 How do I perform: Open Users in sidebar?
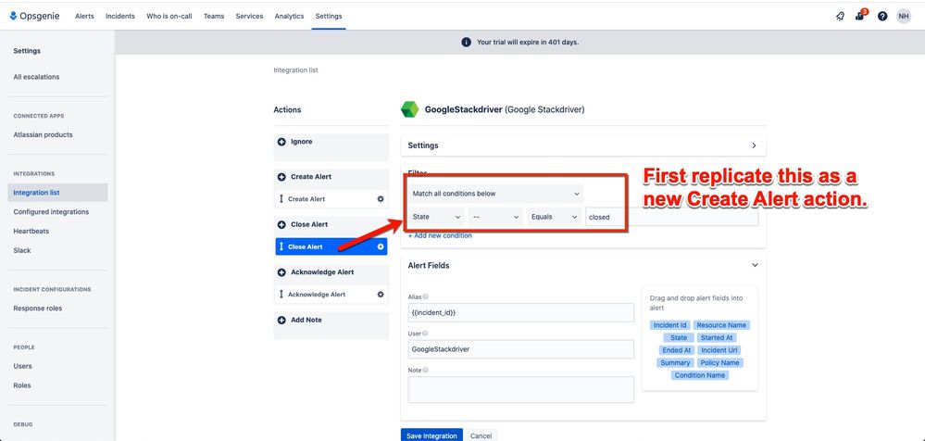click(22, 366)
